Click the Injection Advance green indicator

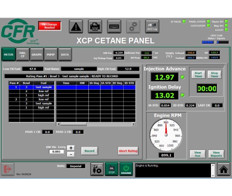(x=183, y=77)
